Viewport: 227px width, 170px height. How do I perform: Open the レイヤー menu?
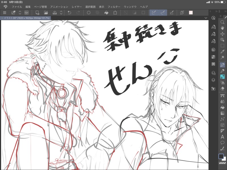click(x=77, y=7)
